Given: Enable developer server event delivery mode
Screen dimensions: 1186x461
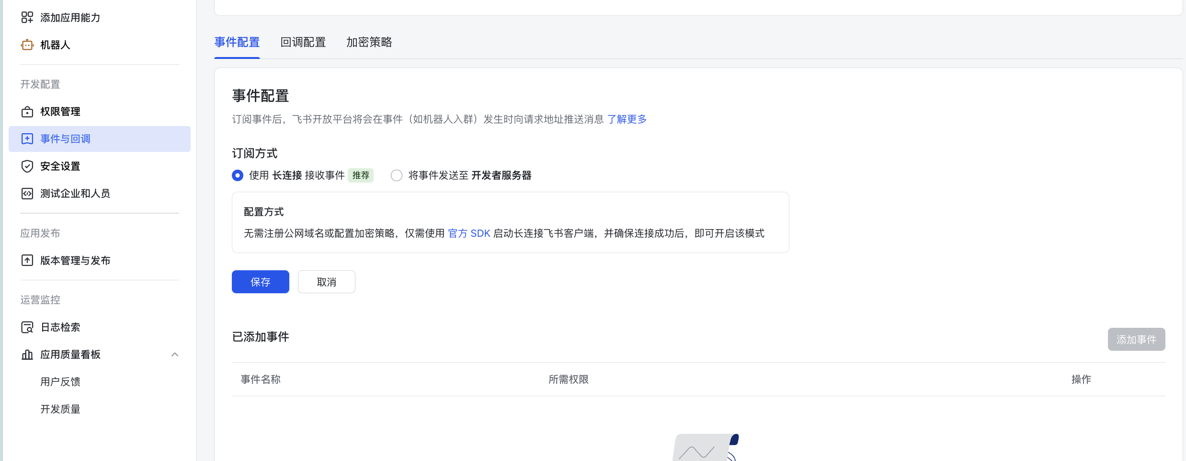Looking at the screenshot, I should 396,175.
